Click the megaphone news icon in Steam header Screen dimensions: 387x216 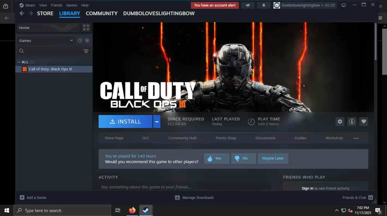pos(248,5)
